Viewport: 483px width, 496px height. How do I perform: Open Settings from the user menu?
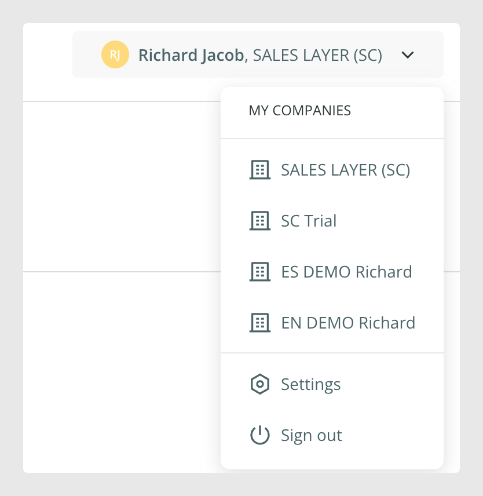tap(332, 384)
